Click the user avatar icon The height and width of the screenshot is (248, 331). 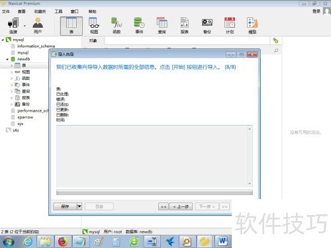(x=327, y=11)
